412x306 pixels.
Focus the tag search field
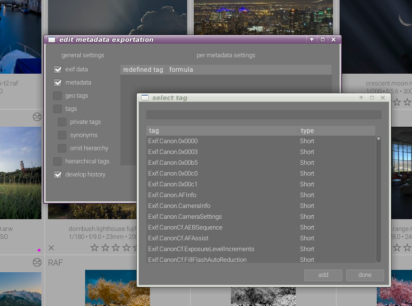[x=263, y=115]
